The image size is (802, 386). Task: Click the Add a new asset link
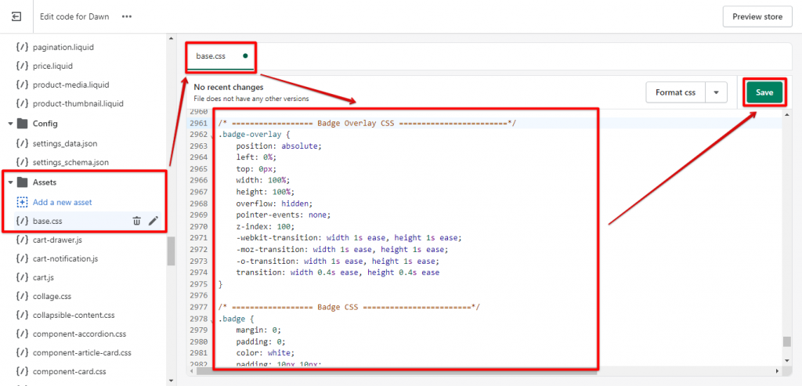pyautogui.click(x=62, y=202)
